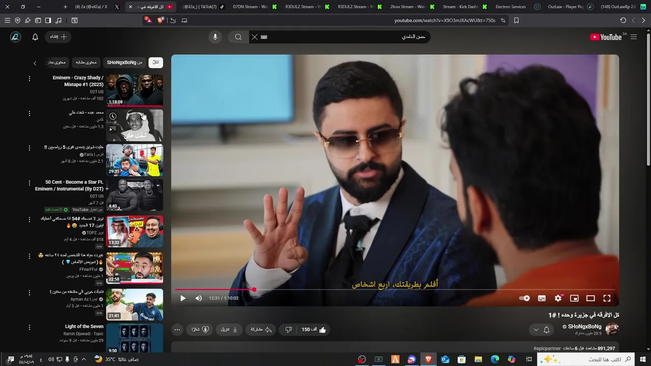Start voice search with microphone
This screenshot has height=366, width=651.
pos(215,37)
